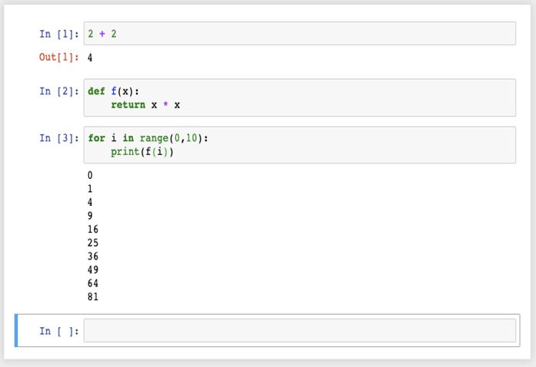This screenshot has height=367, width=536.
Task: Click the 'def f(x):' line
Action: tap(114, 91)
